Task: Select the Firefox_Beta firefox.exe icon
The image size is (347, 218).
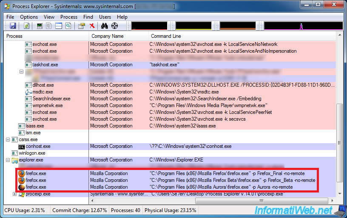Action: pos(21,180)
